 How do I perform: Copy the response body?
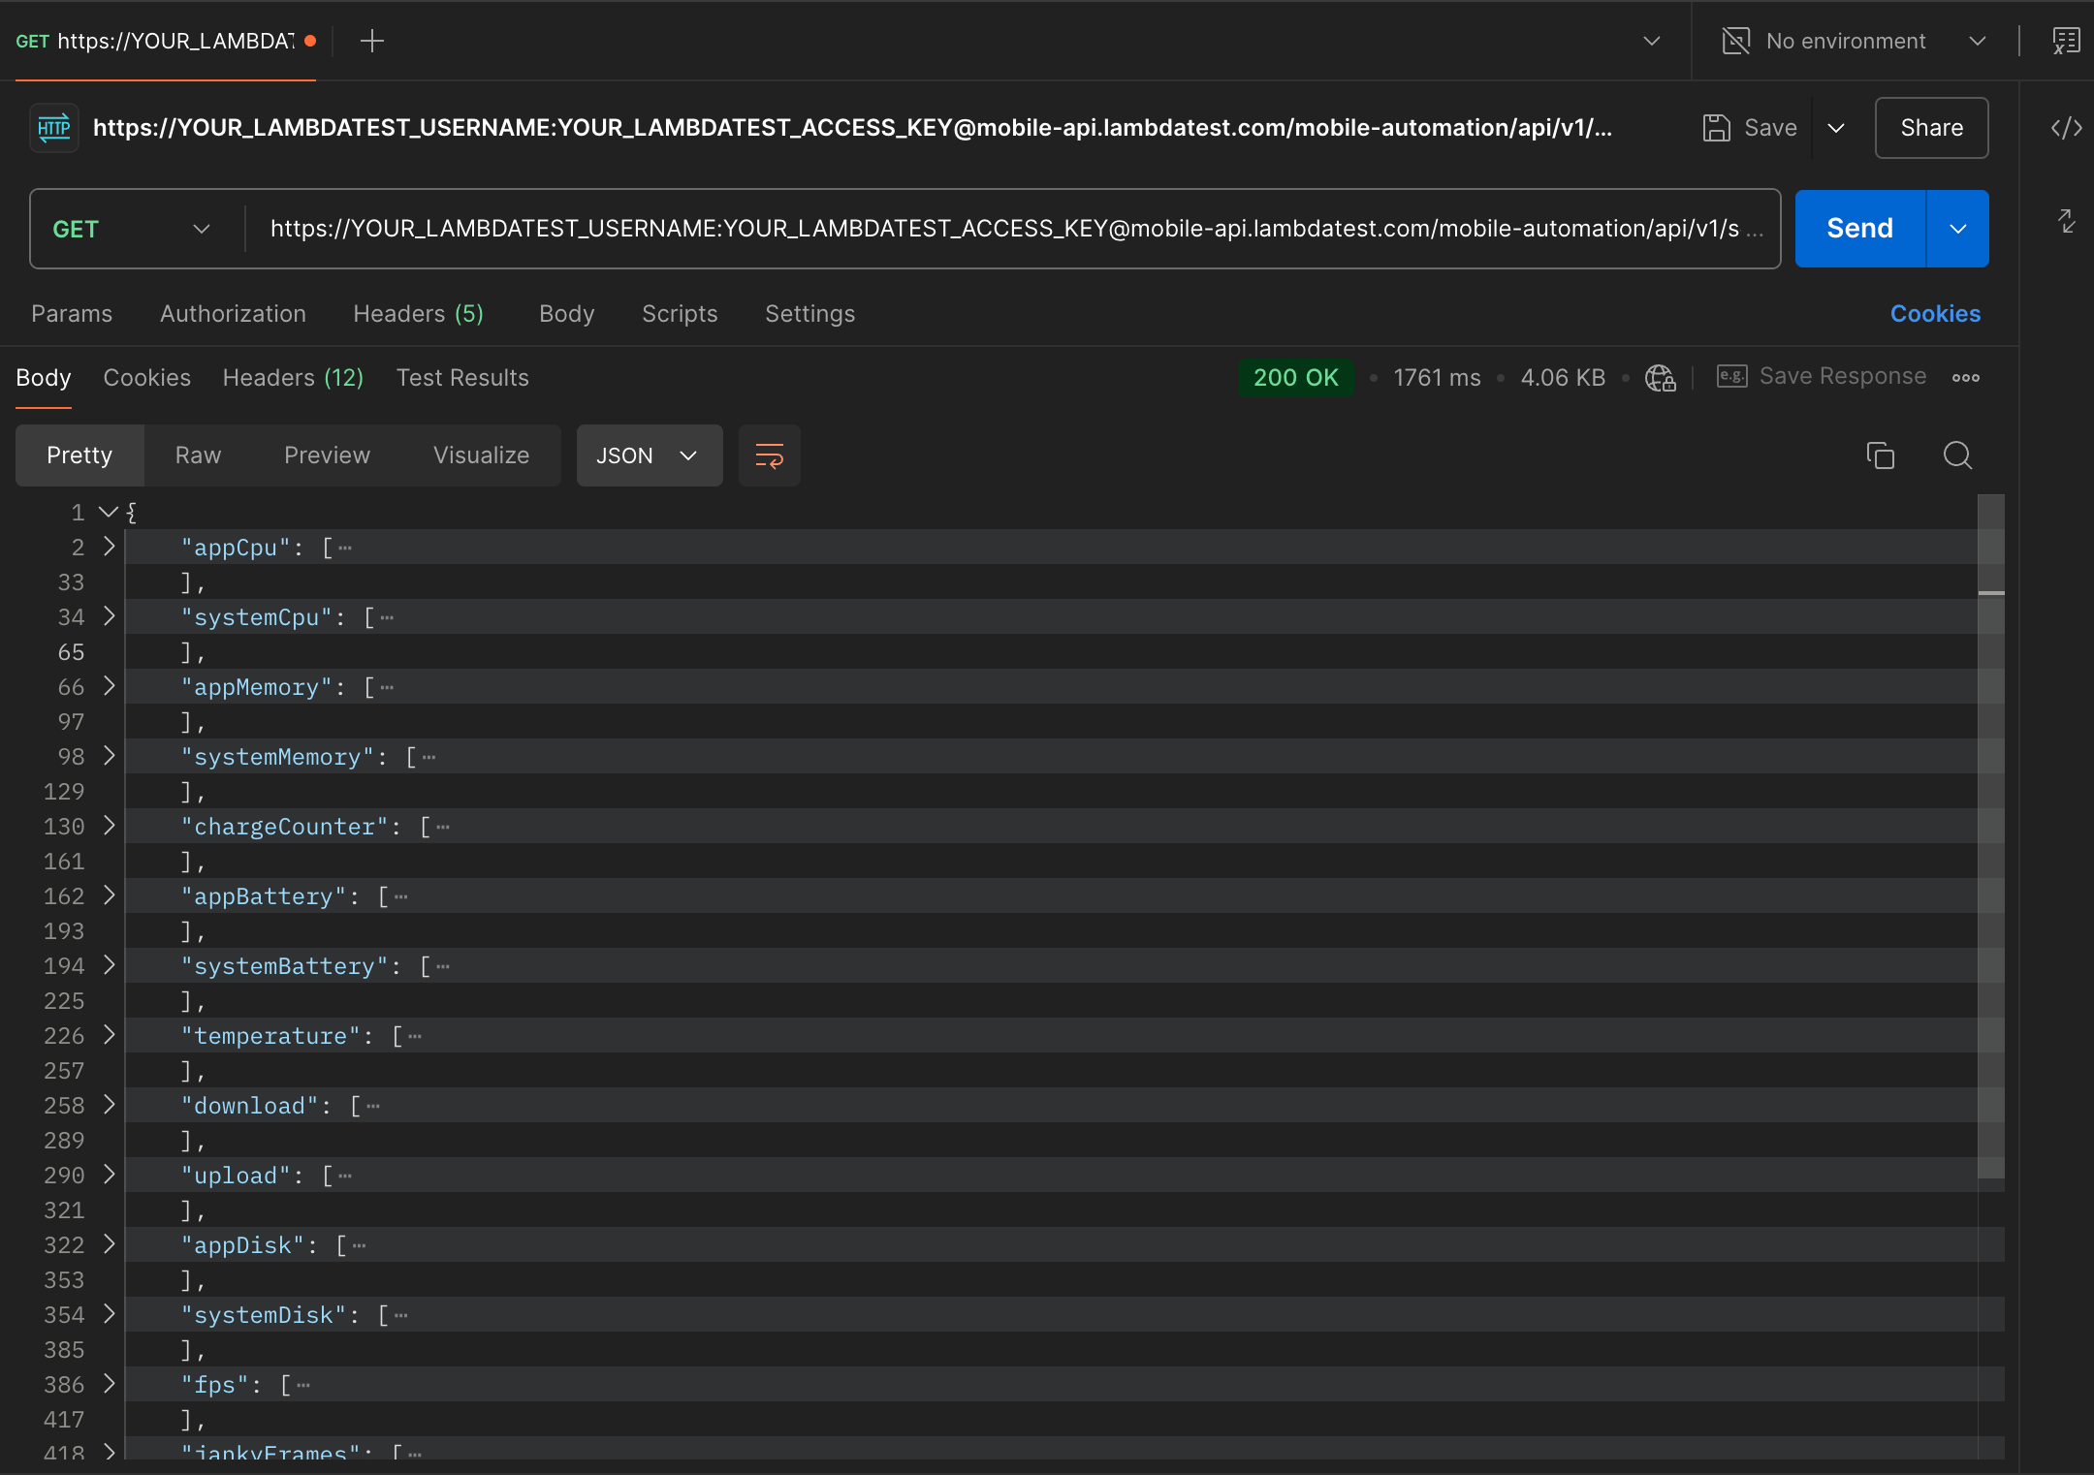(1881, 455)
